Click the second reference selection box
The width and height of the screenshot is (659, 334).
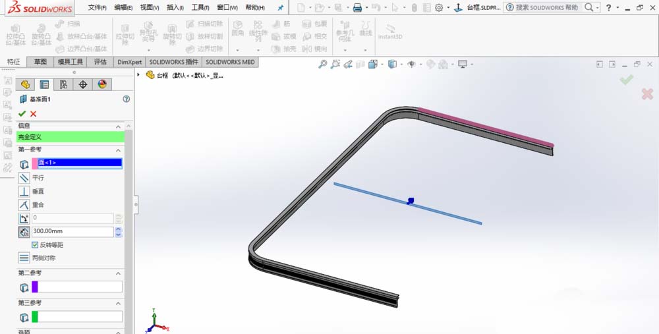80,287
